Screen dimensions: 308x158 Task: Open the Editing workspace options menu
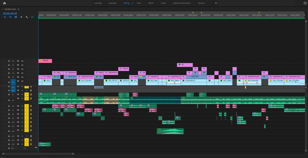coord(132,3)
